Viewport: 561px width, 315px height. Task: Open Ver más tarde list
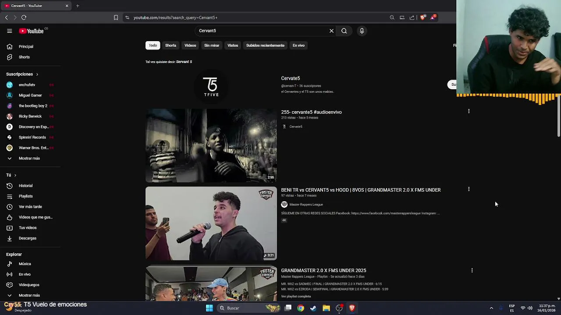tap(30, 206)
